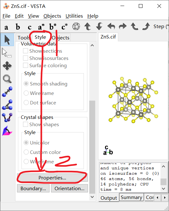Image resolution: width=169 pixels, height=211 pixels.
Task: Click the Properties... button
Action: (x=52, y=178)
